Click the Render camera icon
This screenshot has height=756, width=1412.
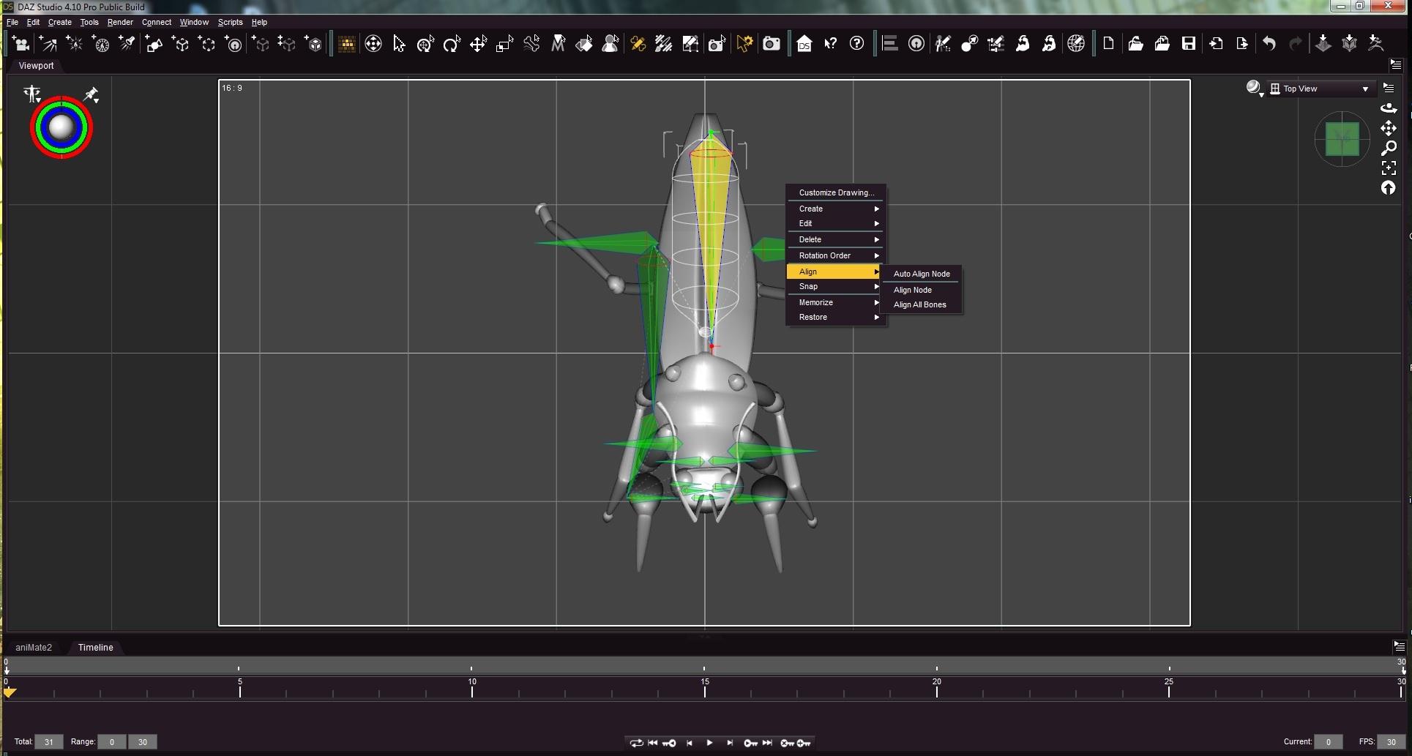pyautogui.click(x=772, y=44)
